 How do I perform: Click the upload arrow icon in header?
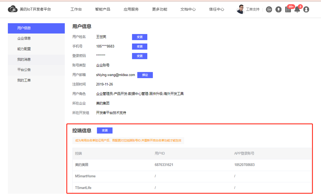tap(278, 10)
